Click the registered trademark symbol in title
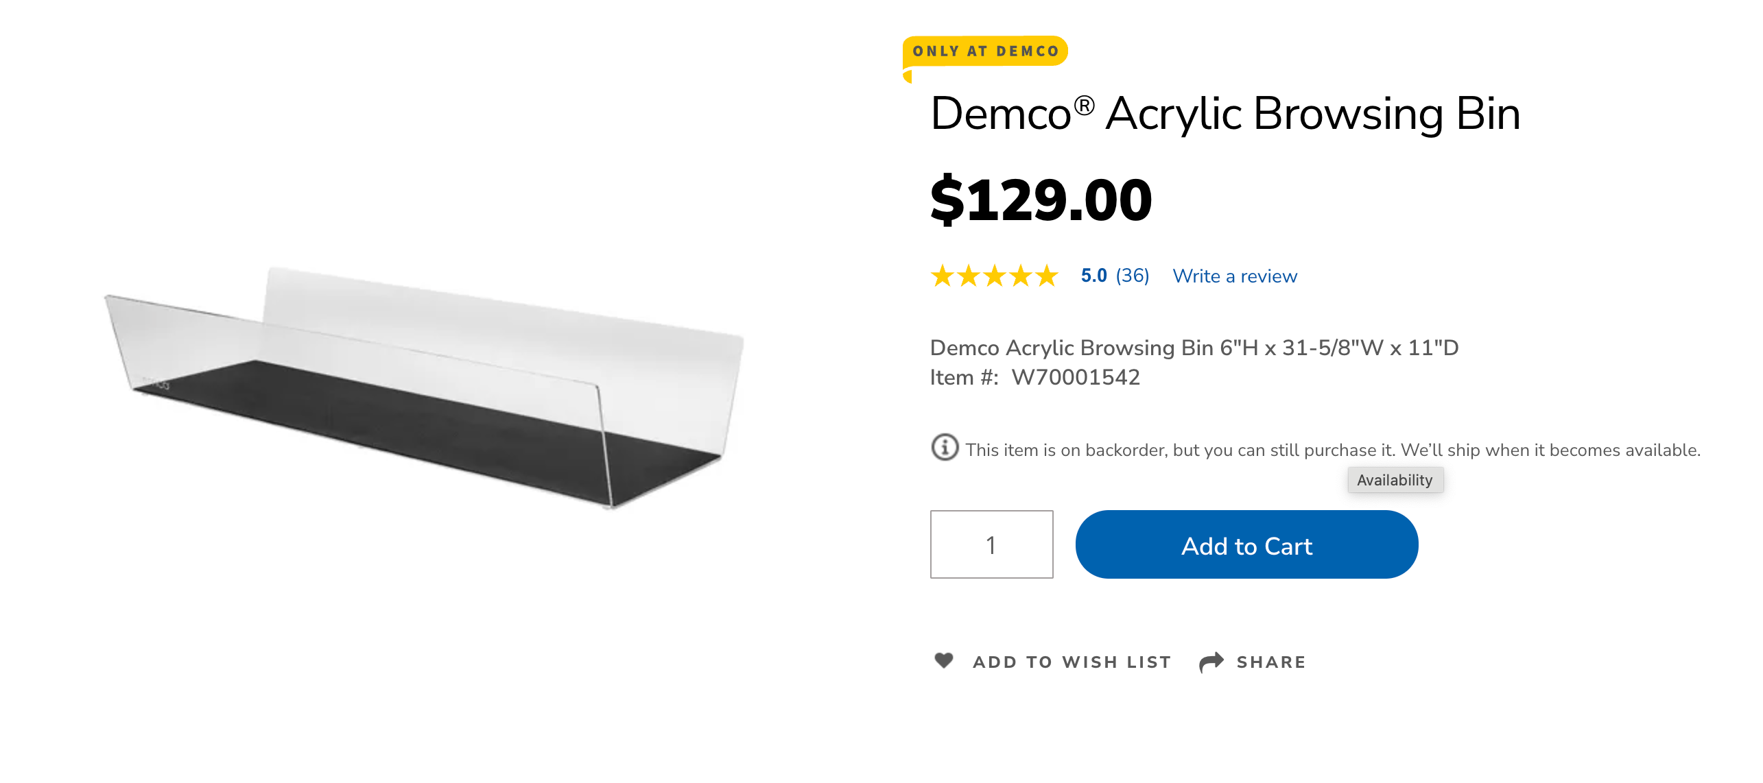This screenshot has width=1763, height=783. tap(1084, 106)
